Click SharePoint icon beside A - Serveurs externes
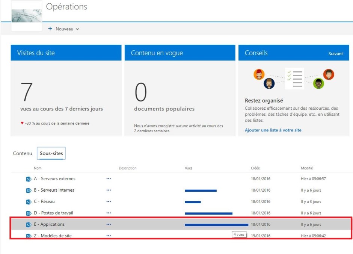This screenshot has width=353, height=254. click(28, 179)
